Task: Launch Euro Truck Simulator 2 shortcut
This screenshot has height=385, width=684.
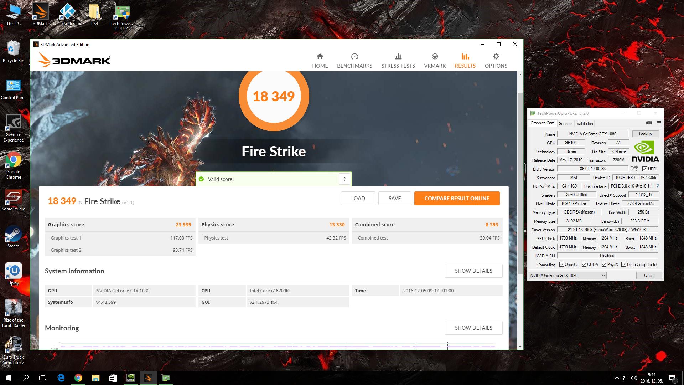Action: point(14,351)
